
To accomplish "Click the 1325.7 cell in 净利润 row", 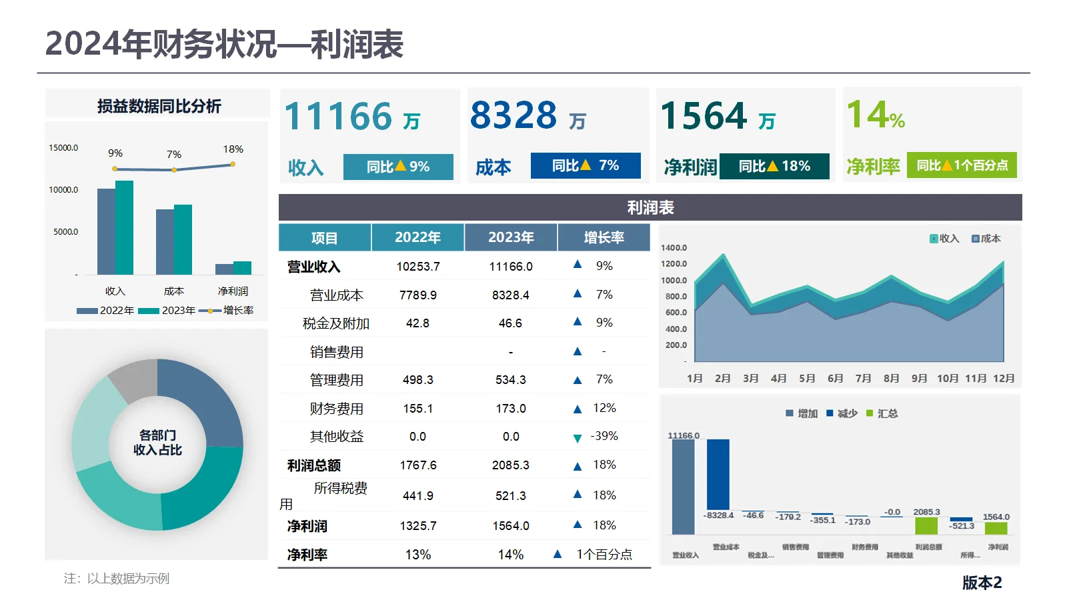I will click(x=418, y=526).
